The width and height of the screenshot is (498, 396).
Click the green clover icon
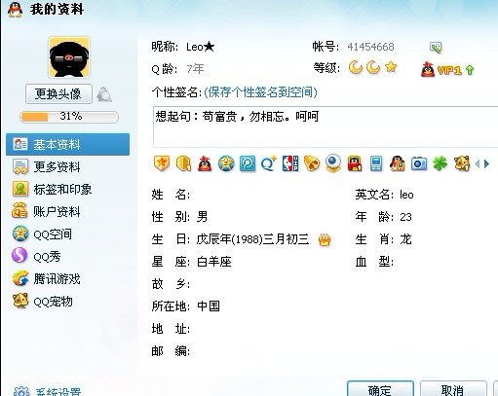(x=440, y=163)
